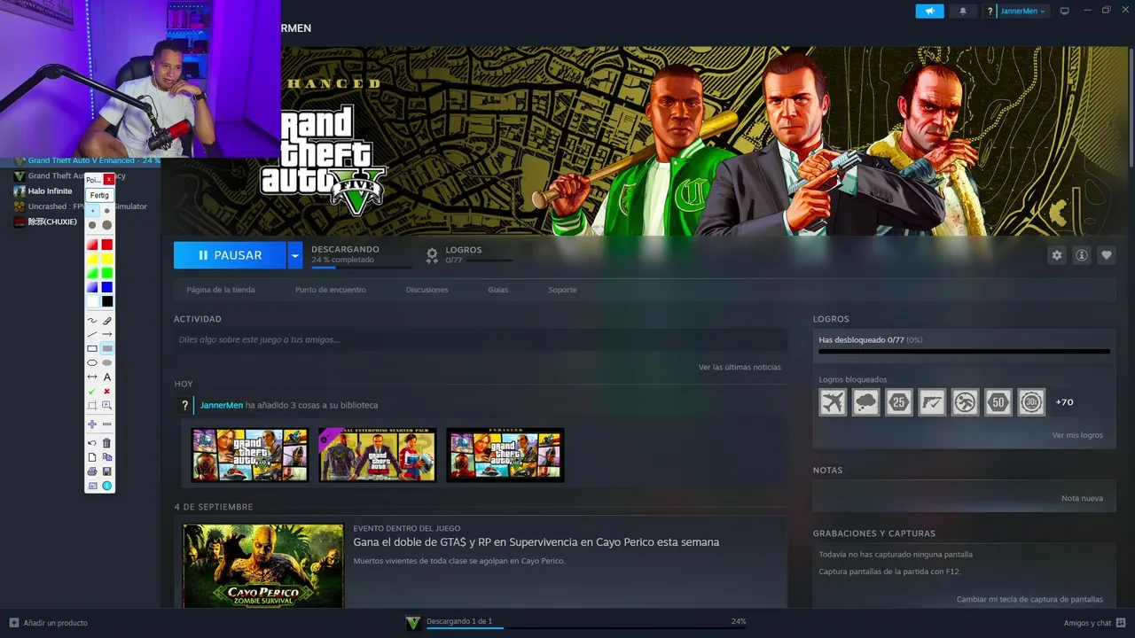
Task: Open Discusiones tab
Action: 427,290
